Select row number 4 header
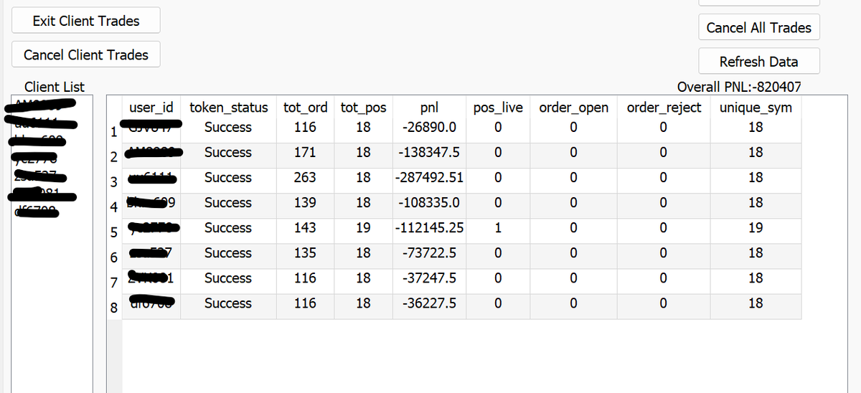This screenshot has height=393, width=861. pos(113,207)
